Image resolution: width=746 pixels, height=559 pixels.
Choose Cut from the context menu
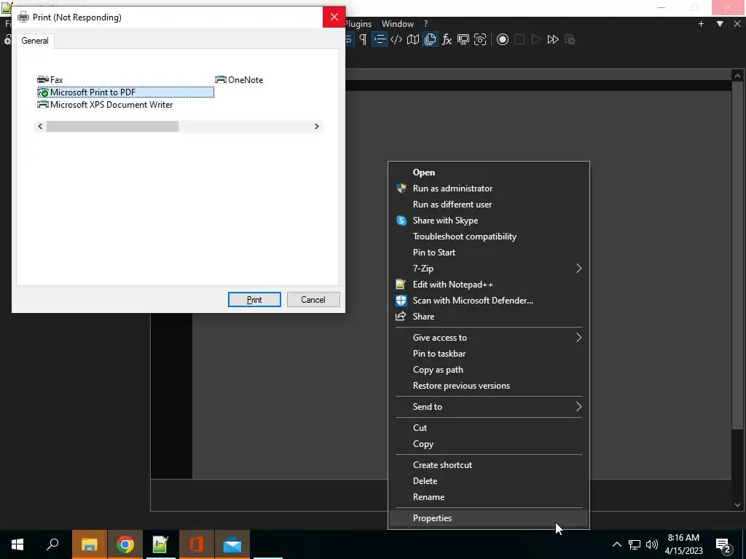click(489, 428)
